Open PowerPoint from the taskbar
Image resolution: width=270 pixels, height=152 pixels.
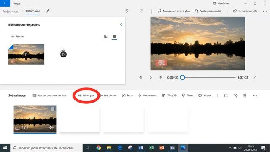[162, 148]
